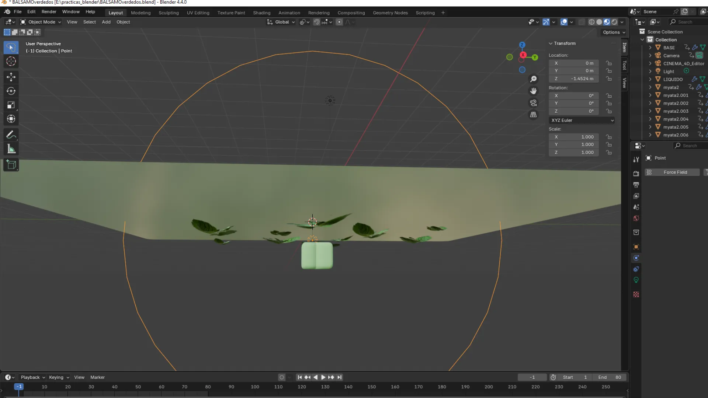Open the Object Data properties tab

pyautogui.click(x=636, y=280)
